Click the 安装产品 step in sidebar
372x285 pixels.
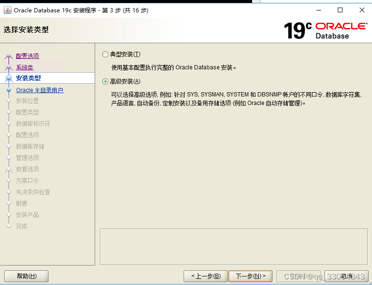click(27, 215)
